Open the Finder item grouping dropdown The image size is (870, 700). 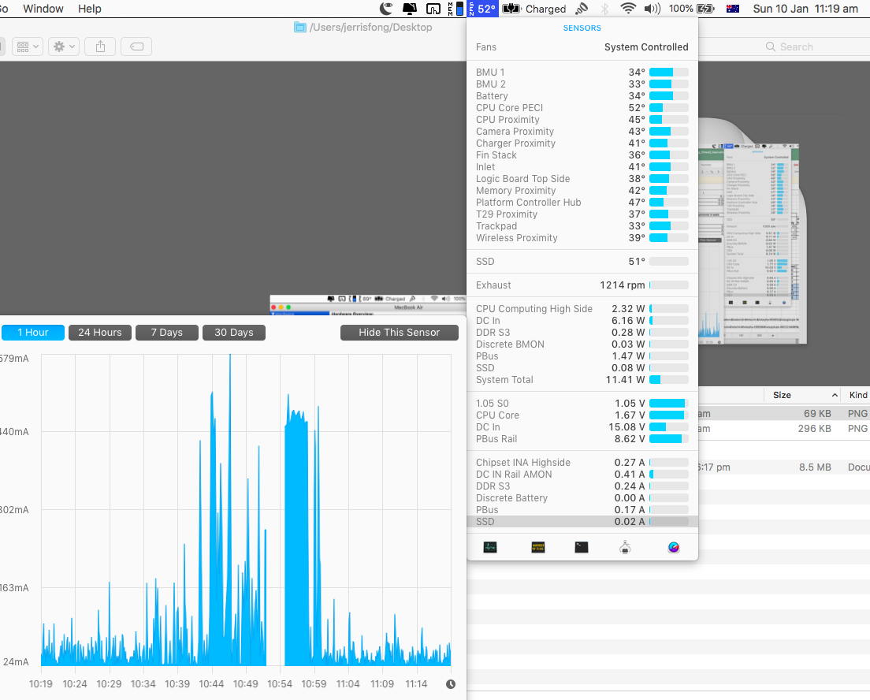(27, 47)
